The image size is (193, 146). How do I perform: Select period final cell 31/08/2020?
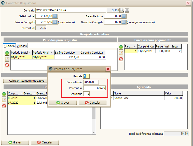(43, 57)
